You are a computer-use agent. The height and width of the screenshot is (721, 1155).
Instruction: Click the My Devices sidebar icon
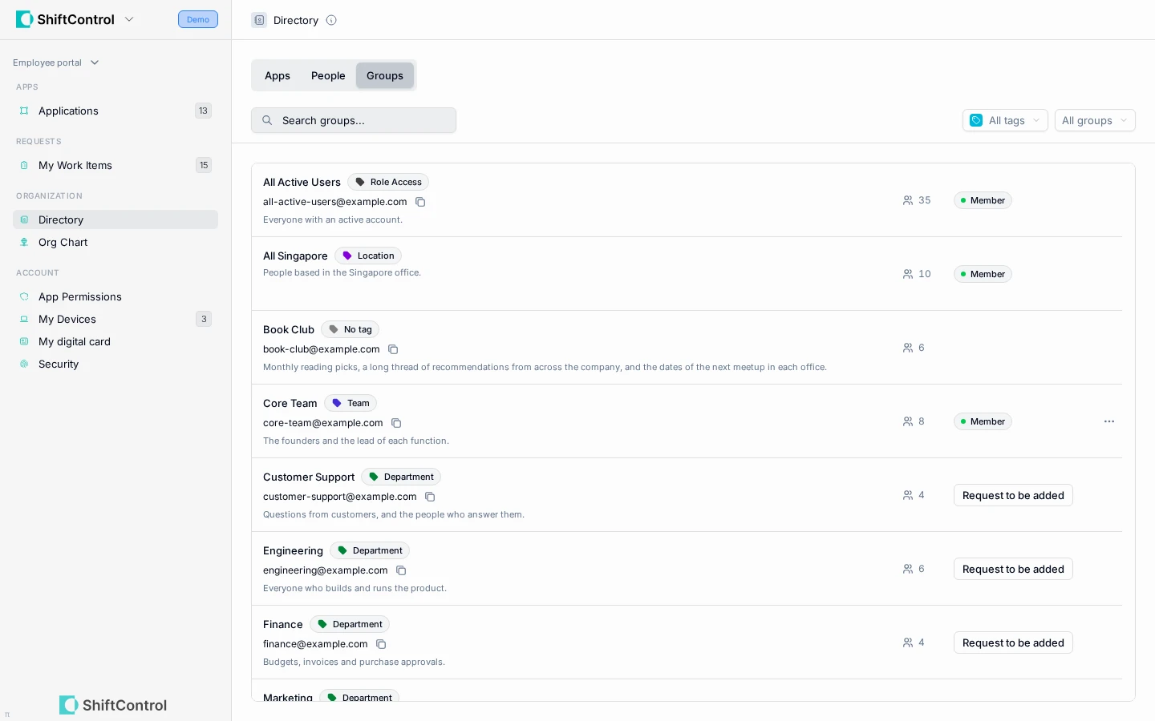point(24,319)
